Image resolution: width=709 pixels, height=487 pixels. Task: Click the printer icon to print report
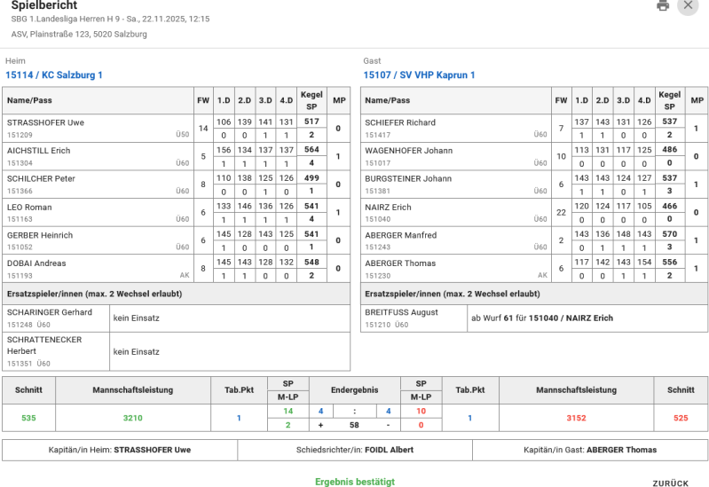point(662,6)
